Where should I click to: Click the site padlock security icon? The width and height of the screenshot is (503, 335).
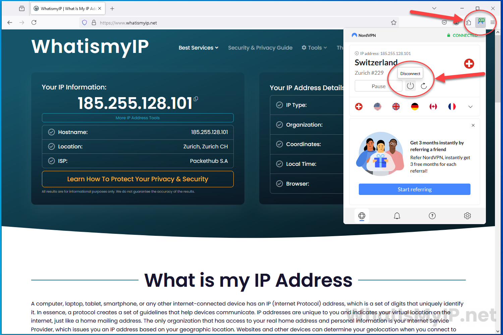[94, 22]
